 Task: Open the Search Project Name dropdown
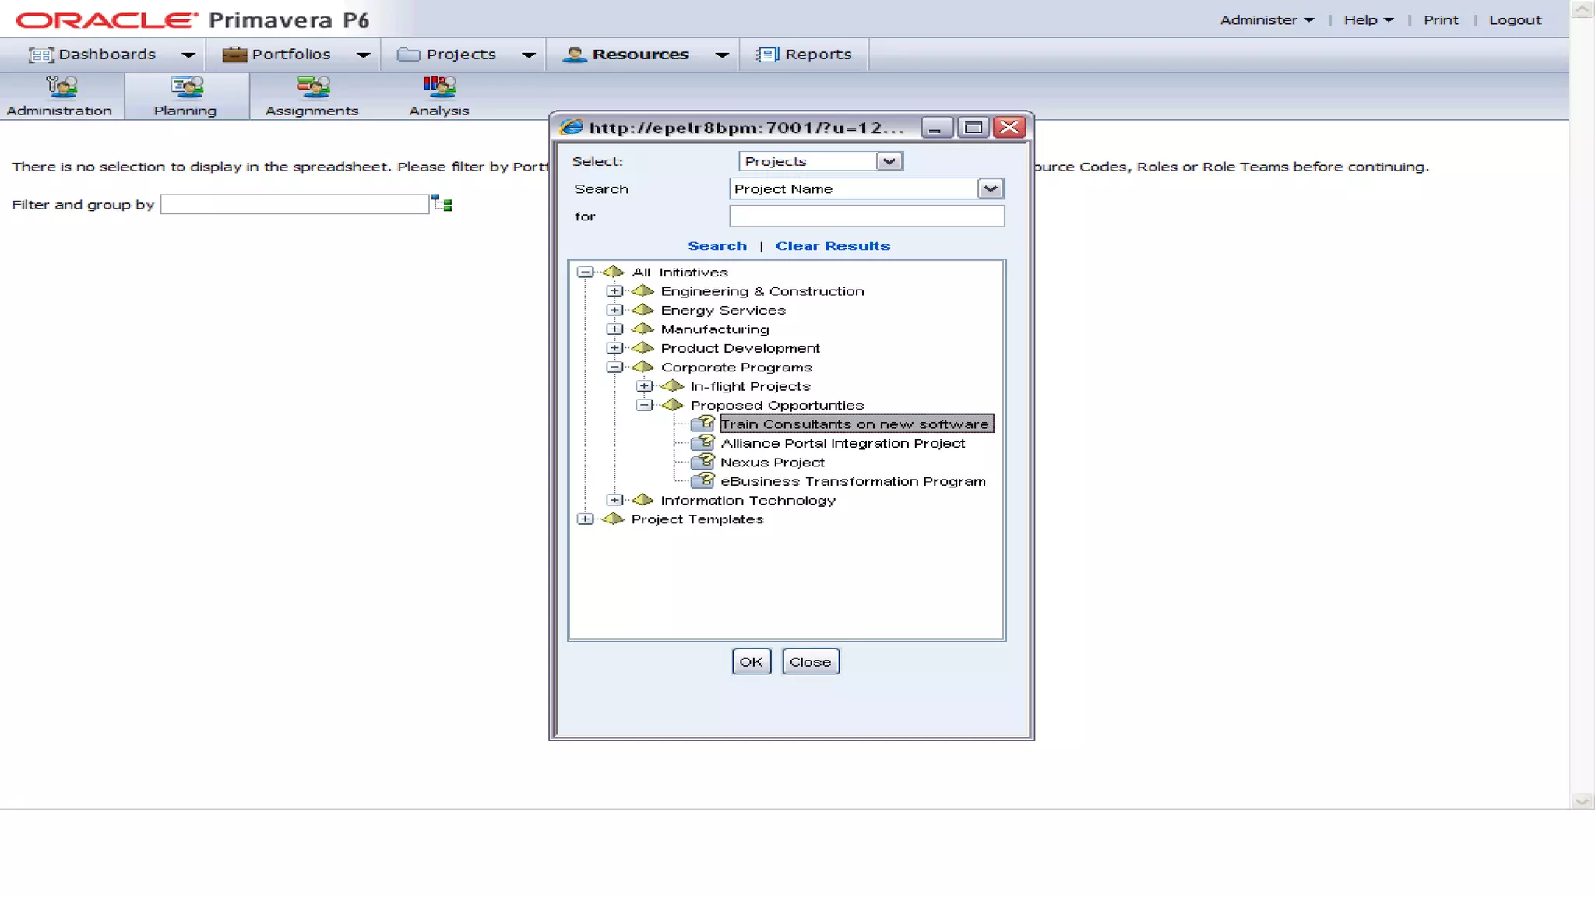tap(990, 188)
